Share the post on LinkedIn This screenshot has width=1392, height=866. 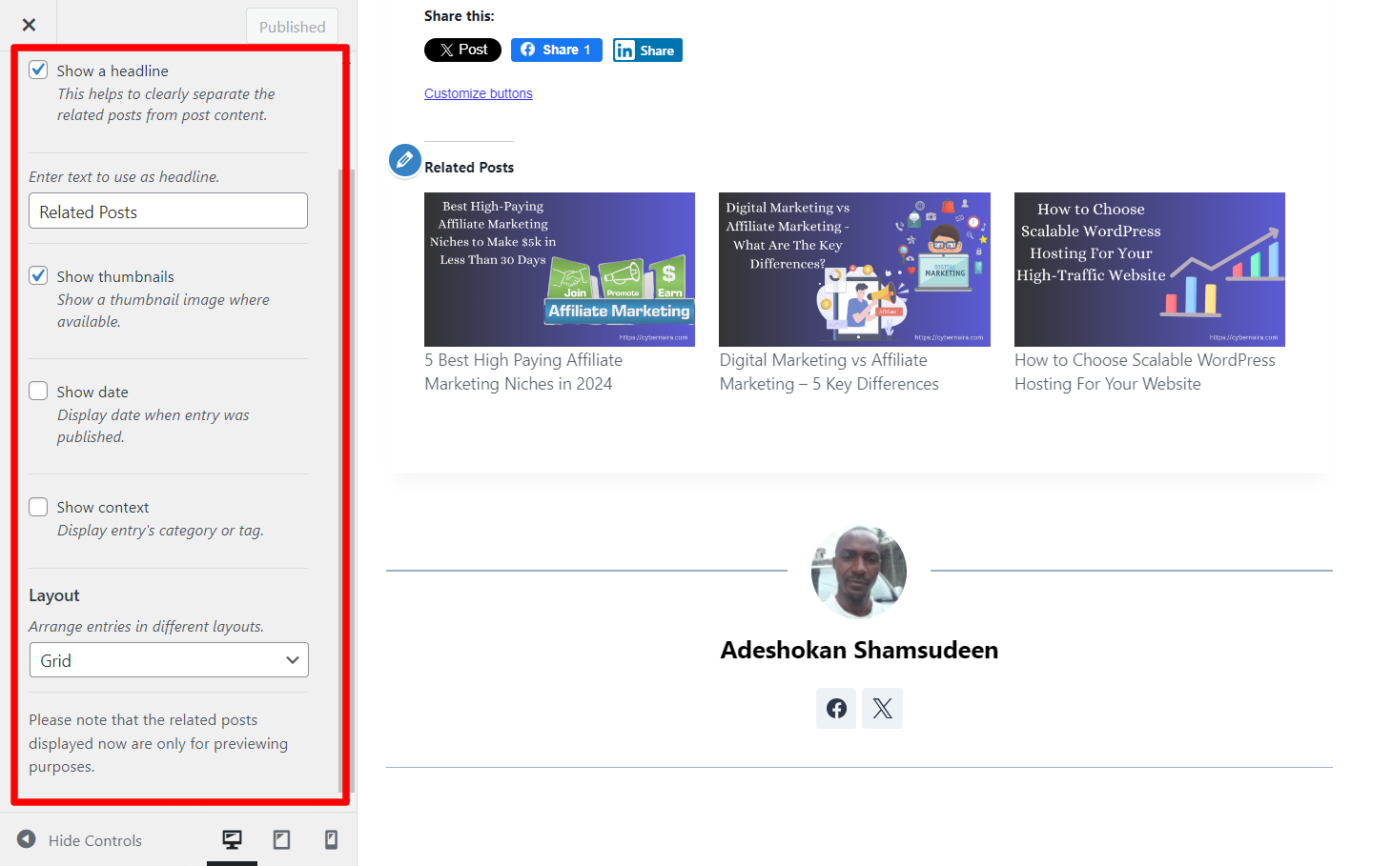point(647,50)
